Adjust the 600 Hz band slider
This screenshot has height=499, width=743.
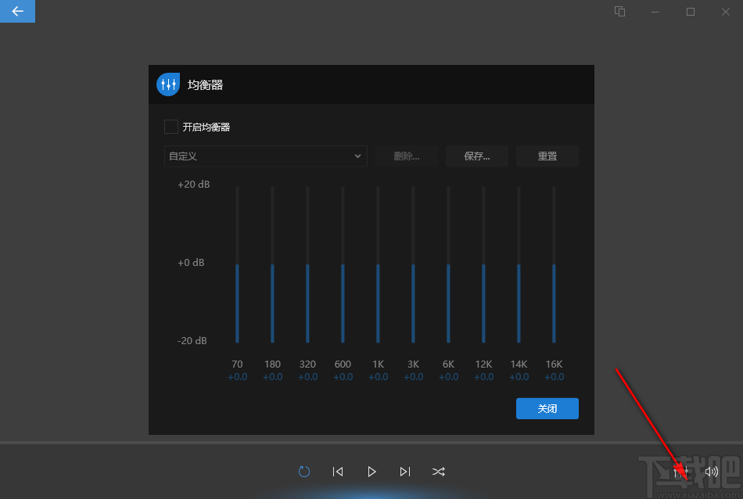click(343, 264)
